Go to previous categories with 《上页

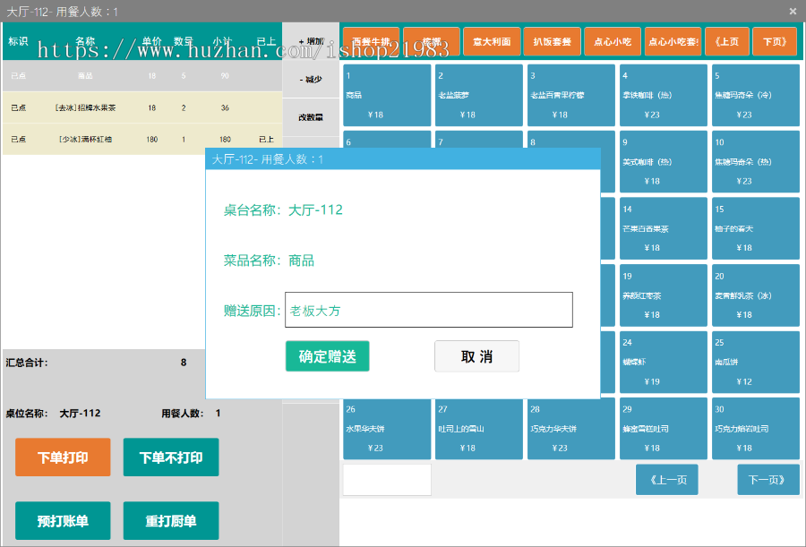[x=727, y=41]
